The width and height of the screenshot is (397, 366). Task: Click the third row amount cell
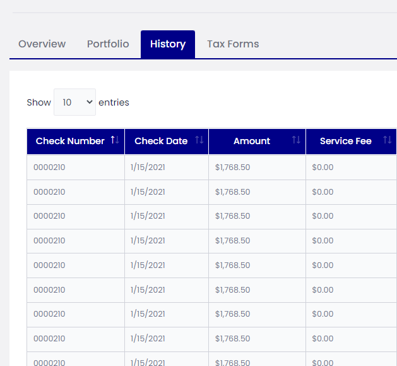pos(232,216)
